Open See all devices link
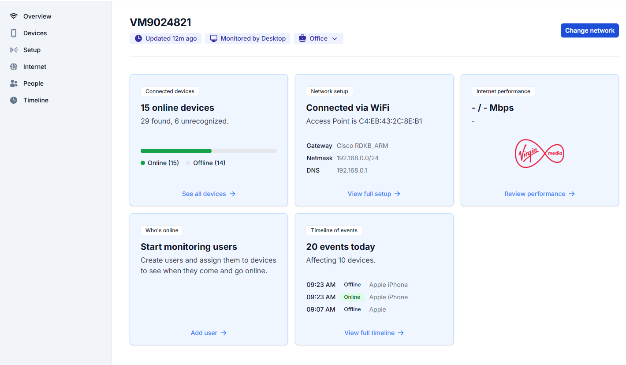 tap(209, 194)
